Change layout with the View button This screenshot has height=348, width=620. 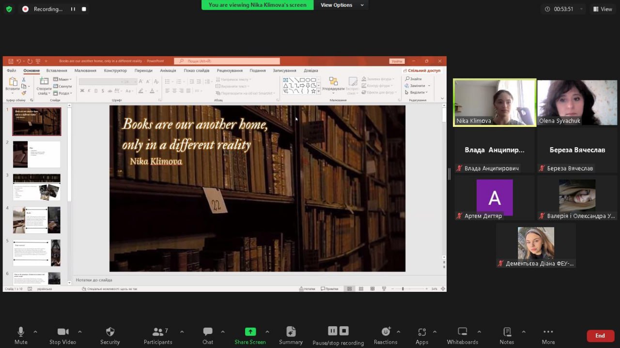[602, 9]
